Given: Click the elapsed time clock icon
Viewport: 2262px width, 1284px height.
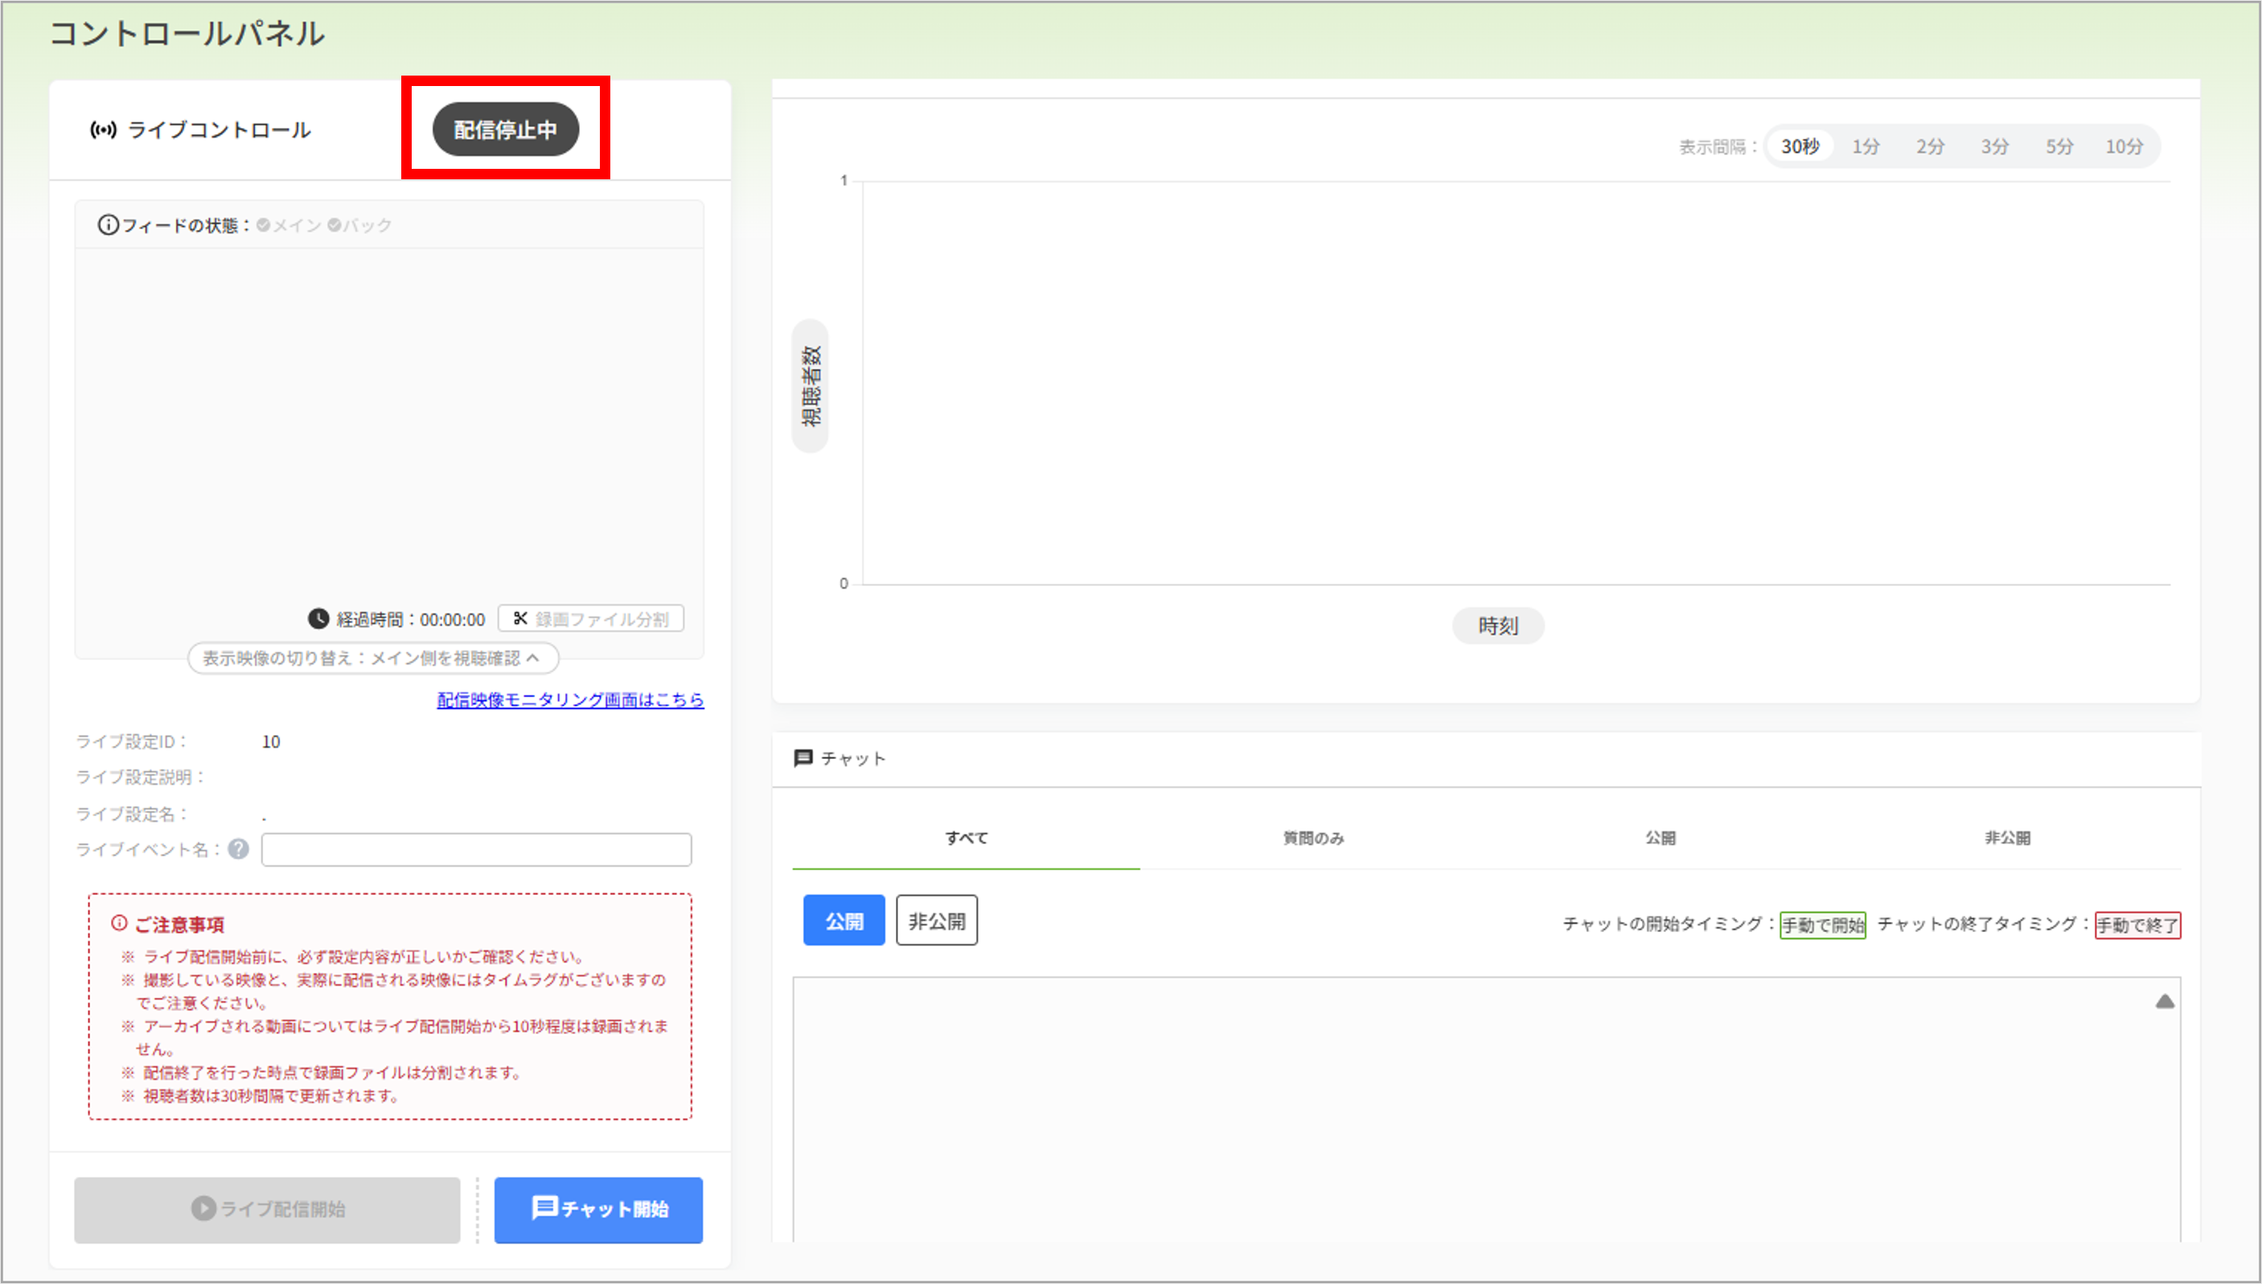Looking at the screenshot, I should tap(318, 619).
